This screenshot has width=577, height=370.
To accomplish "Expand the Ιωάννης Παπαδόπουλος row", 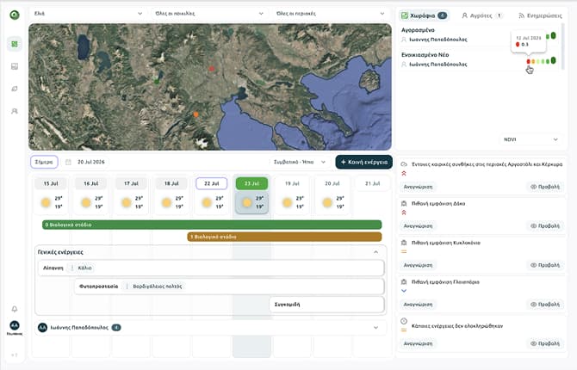I will tap(375, 328).
